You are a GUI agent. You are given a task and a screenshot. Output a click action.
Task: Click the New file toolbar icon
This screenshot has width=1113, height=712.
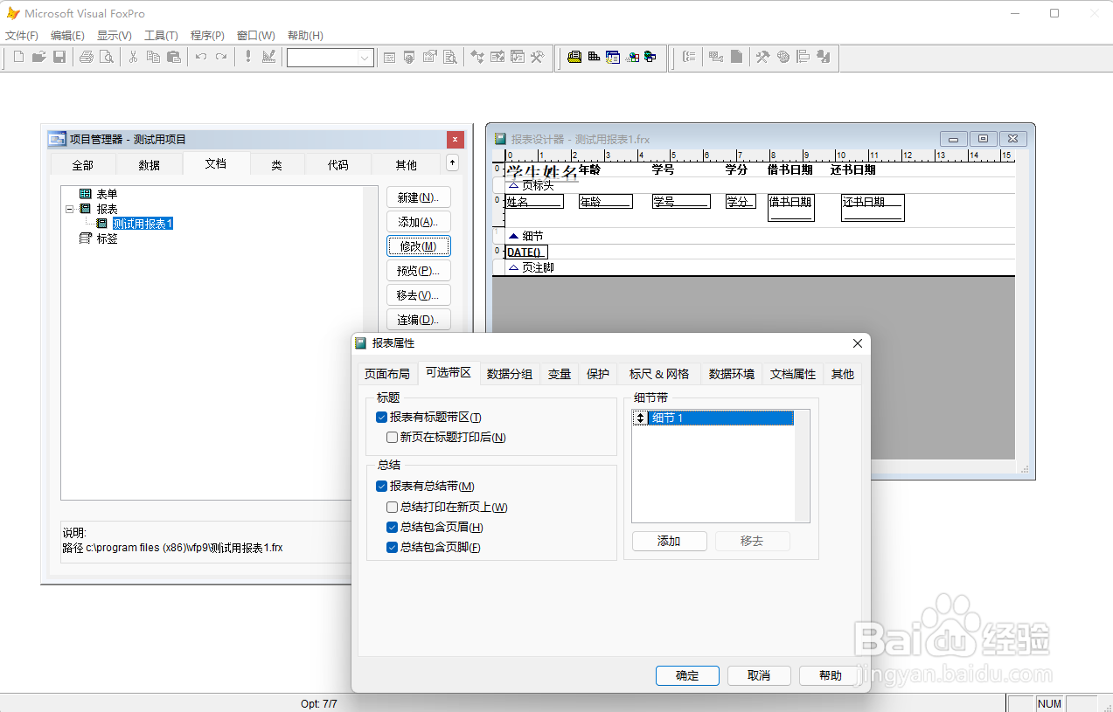[18, 57]
